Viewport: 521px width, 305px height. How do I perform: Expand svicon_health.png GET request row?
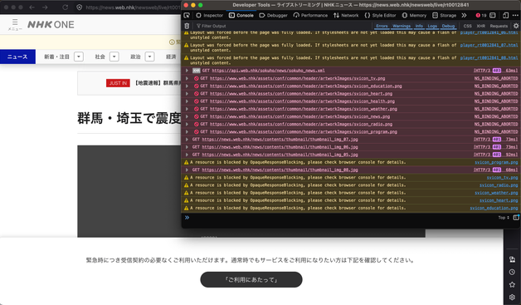click(187, 101)
